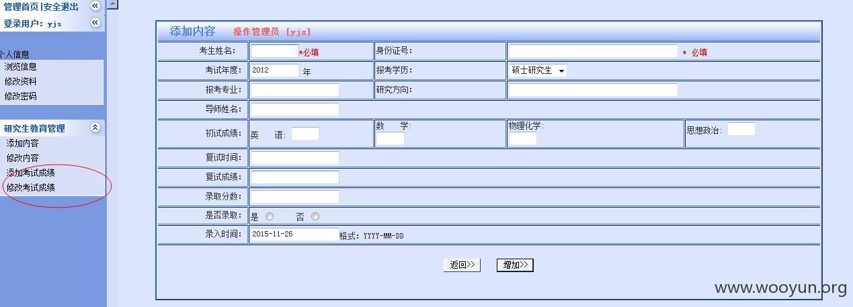Focus the 复试时间 input field
The height and width of the screenshot is (307, 853).
coord(294,158)
